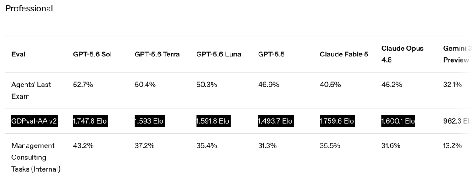
Task: Click the highlighted 1,759.6 Elo value
Action: point(338,121)
